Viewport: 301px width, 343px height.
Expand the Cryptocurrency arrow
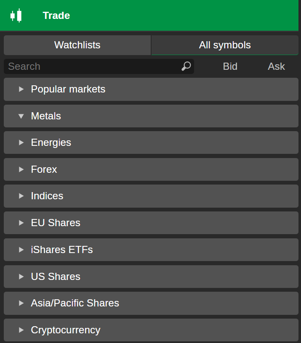pyautogui.click(x=21, y=330)
